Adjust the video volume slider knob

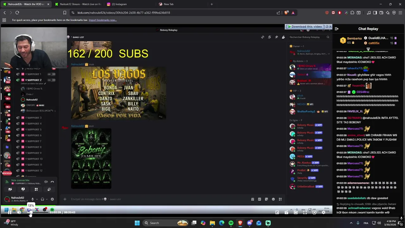click(x=30, y=213)
